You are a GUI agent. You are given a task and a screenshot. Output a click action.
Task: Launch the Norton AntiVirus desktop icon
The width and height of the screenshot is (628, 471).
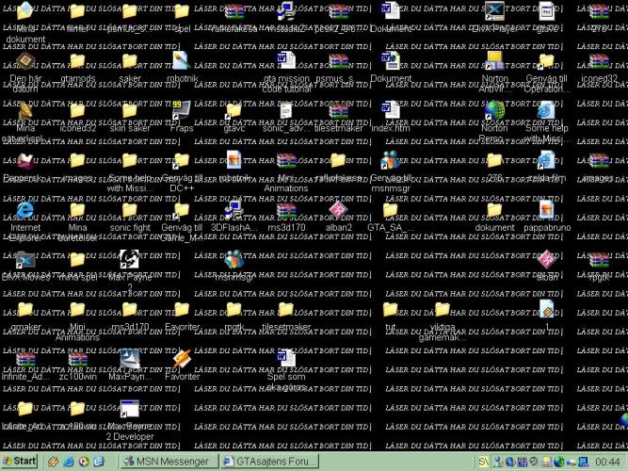(x=493, y=61)
